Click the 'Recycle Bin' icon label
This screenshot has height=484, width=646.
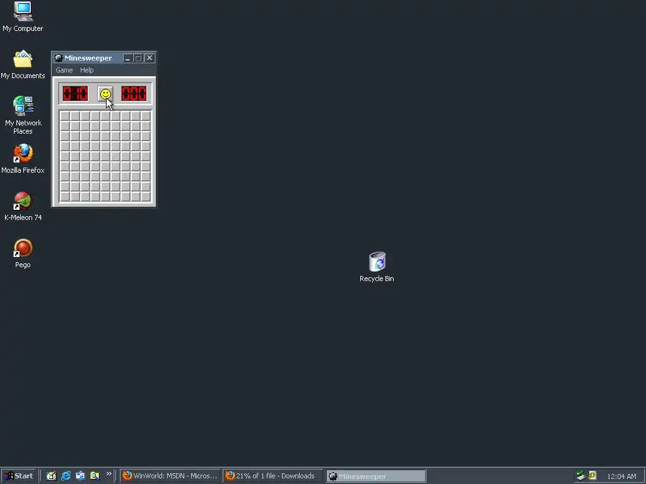pos(377,279)
